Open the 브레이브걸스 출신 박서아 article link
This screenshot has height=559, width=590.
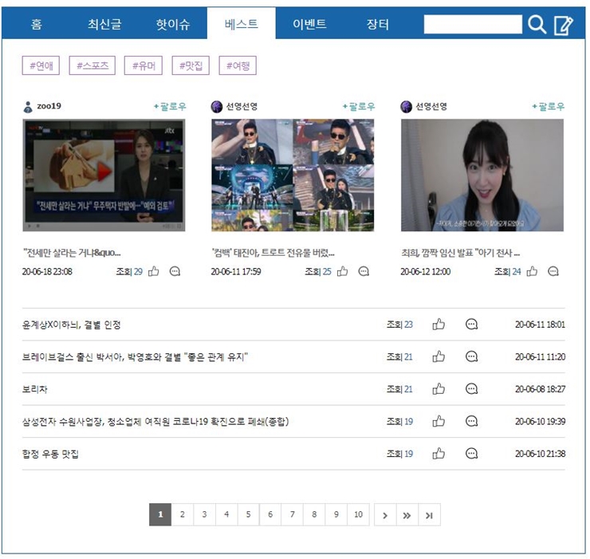tap(136, 357)
